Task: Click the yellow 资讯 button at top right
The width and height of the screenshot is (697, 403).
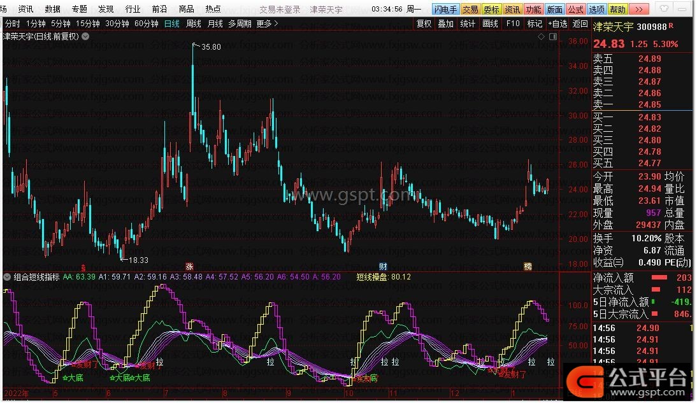Action: (512, 10)
